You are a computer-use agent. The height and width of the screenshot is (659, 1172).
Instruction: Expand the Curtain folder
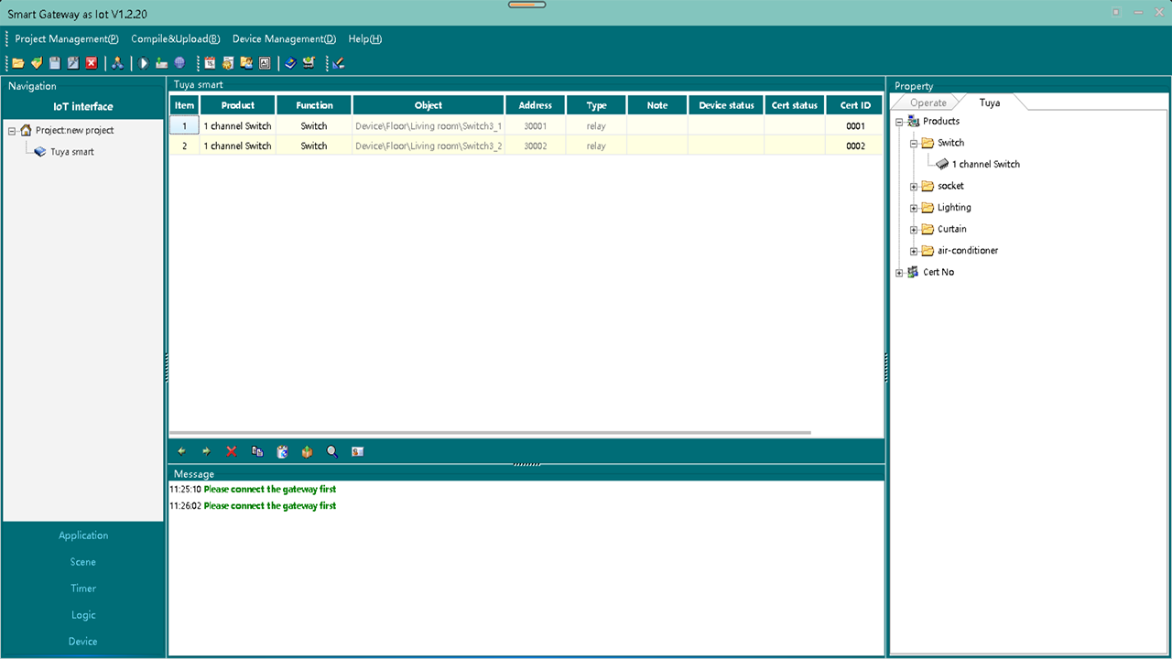(914, 230)
